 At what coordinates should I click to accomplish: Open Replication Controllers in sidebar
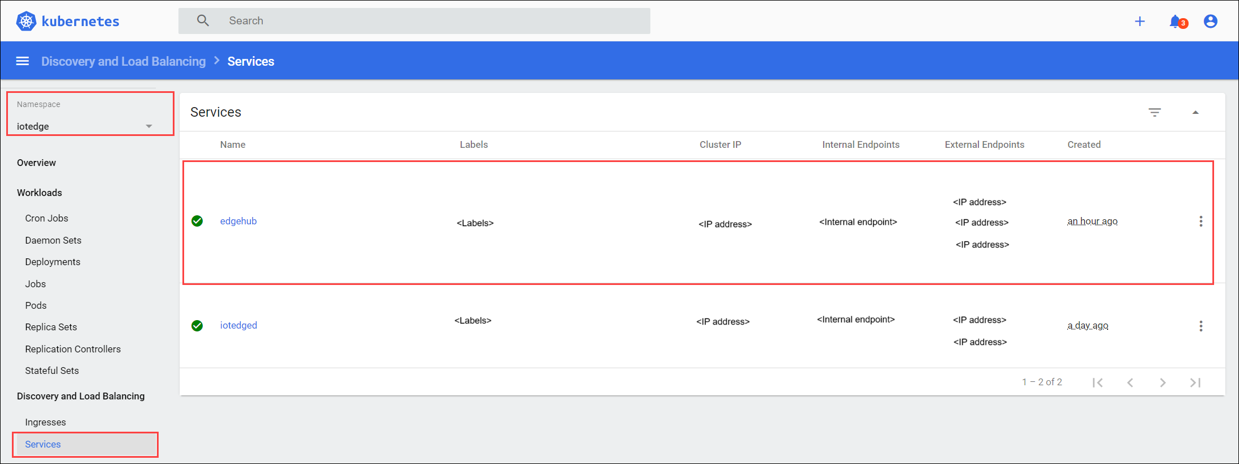(x=73, y=349)
